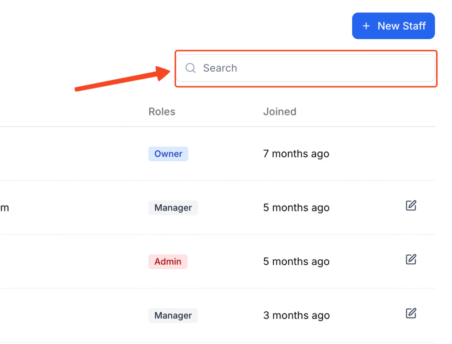
Task: Select Manager badge in 3 months row
Action: (173, 315)
